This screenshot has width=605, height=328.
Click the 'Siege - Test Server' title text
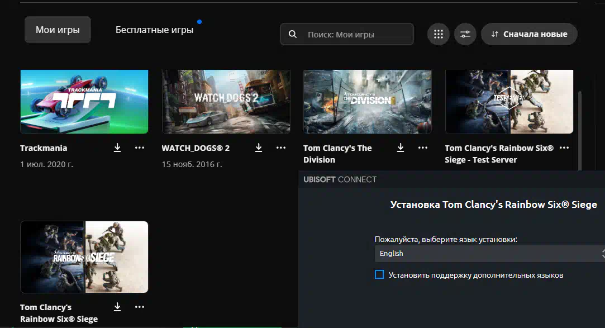click(481, 160)
